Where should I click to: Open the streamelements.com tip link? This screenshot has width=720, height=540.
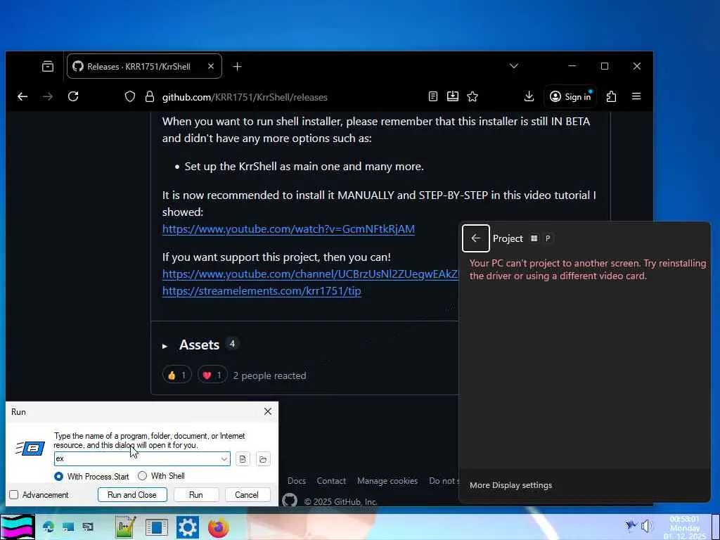click(x=262, y=291)
